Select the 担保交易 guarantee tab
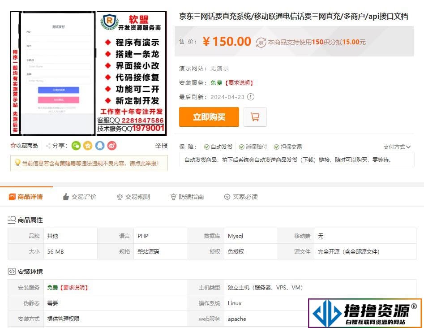The image size is (424, 328). point(288,147)
